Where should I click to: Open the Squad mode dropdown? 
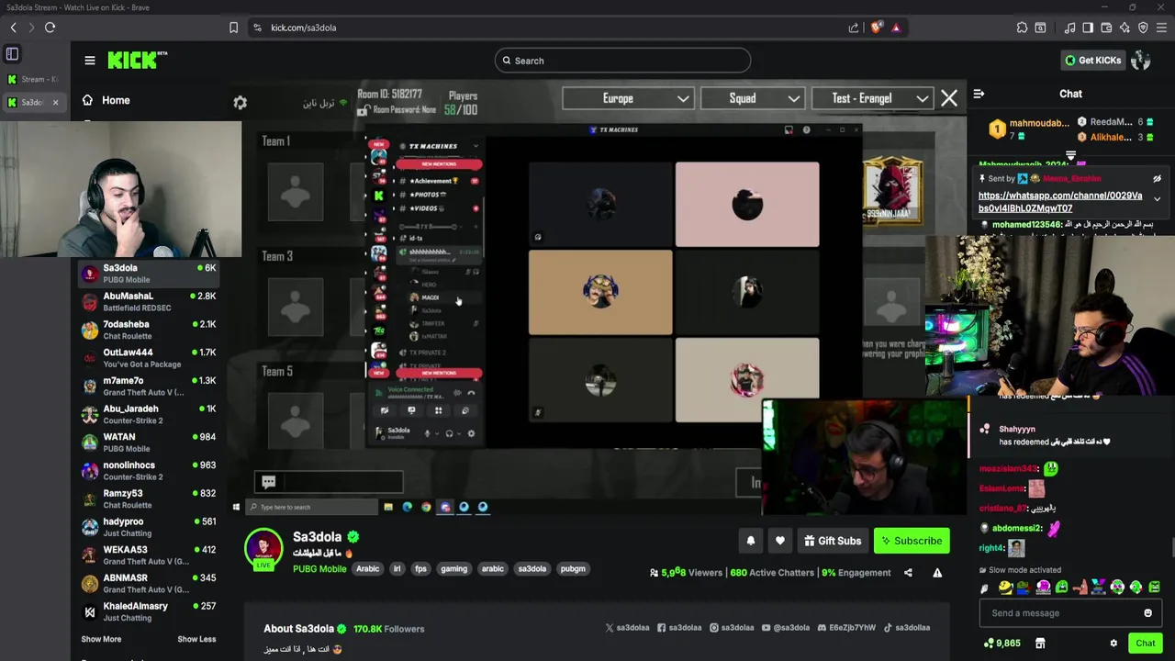(x=752, y=98)
